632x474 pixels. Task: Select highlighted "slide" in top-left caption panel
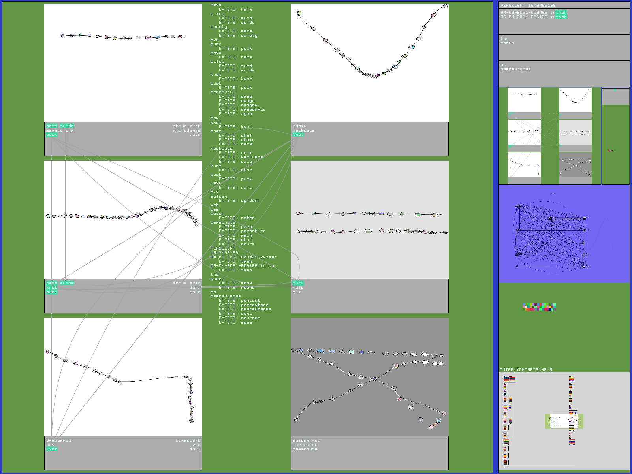(67, 126)
